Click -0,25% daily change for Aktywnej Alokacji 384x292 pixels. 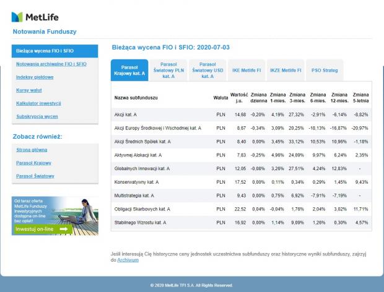(258, 155)
